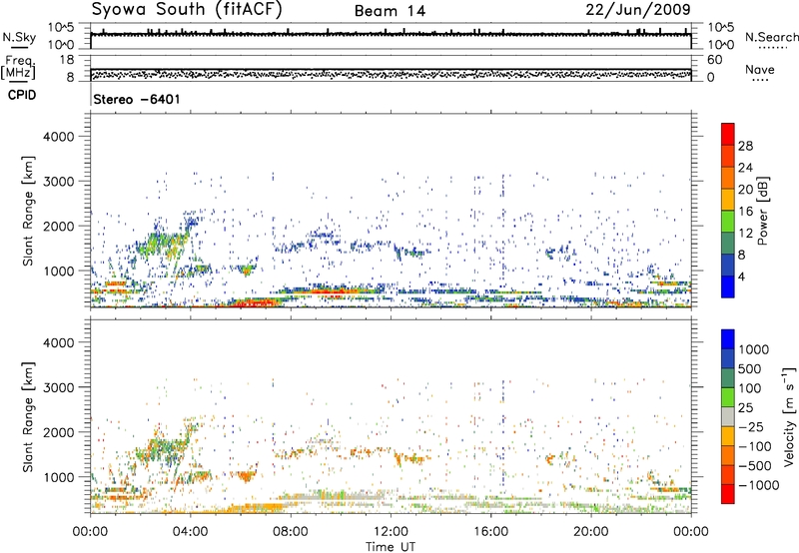Select the 16:00 time tick label

pos(490,532)
